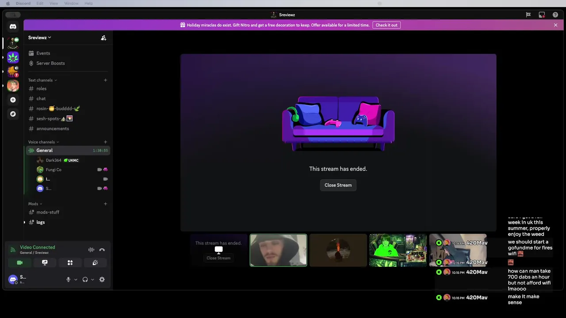This screenshot has width=566, height=318.
Task: Open the mods-stuff channel
Action: tap(67, 212)
